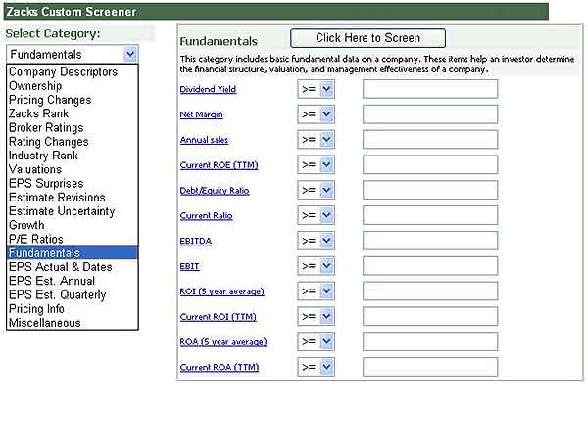
Task: Choose the Miscellaneous category option
Action: pyautogui.click(x=44, y=323)
